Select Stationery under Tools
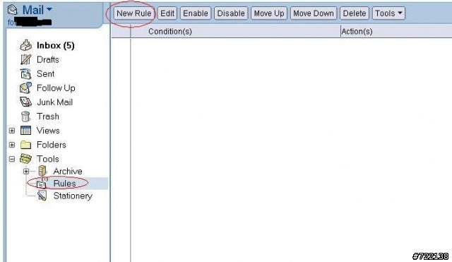This screenshot has width=452, height=262. pos(73,196)
